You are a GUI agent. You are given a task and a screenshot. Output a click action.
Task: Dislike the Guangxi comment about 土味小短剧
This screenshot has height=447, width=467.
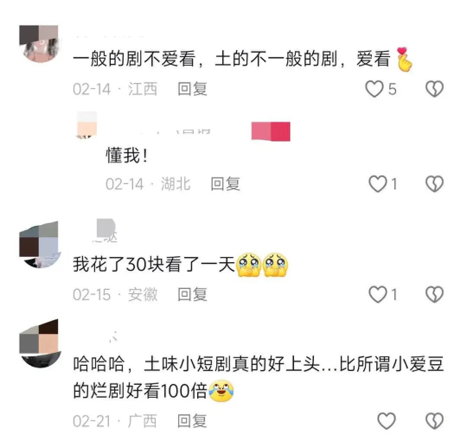pyautogui.click(x=435, y=421)
